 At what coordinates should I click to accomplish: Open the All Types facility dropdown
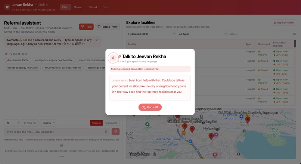pyautogui.click(x=202, y=34)
